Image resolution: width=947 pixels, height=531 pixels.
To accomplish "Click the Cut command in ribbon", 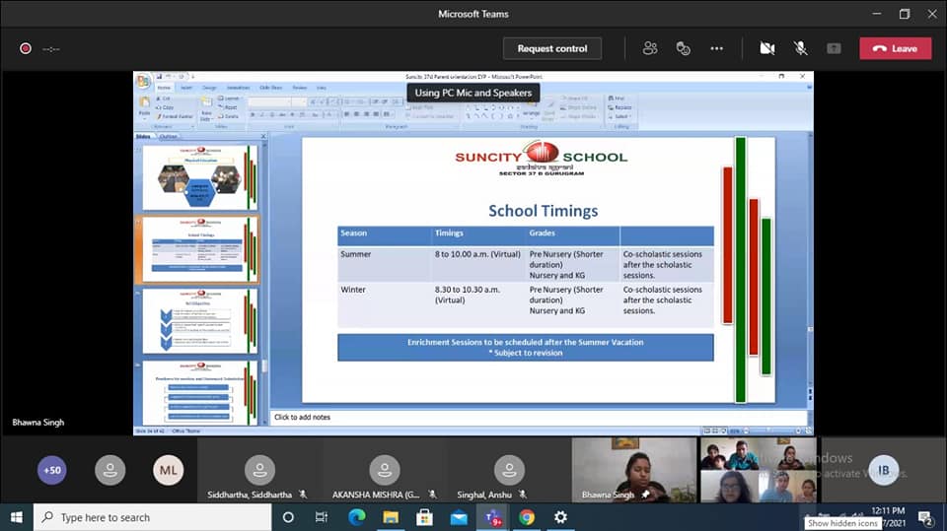I will click(164, 99).
